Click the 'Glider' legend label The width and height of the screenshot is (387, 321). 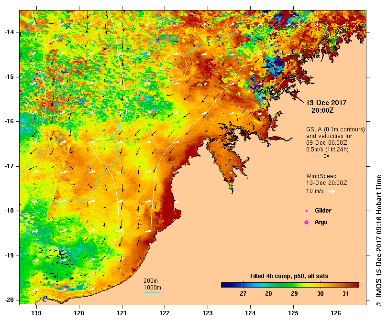point(323,211)
